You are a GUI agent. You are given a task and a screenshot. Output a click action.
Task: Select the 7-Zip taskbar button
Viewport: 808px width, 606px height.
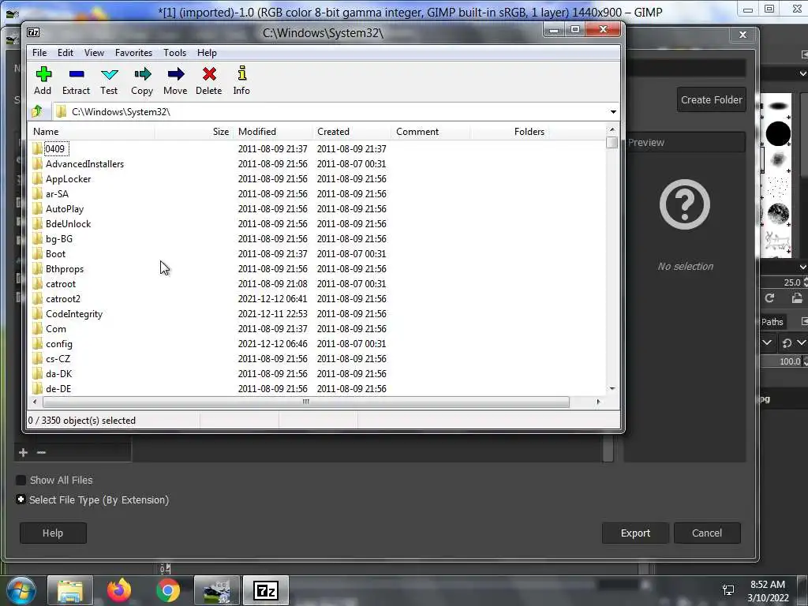(x=266, y=590)
